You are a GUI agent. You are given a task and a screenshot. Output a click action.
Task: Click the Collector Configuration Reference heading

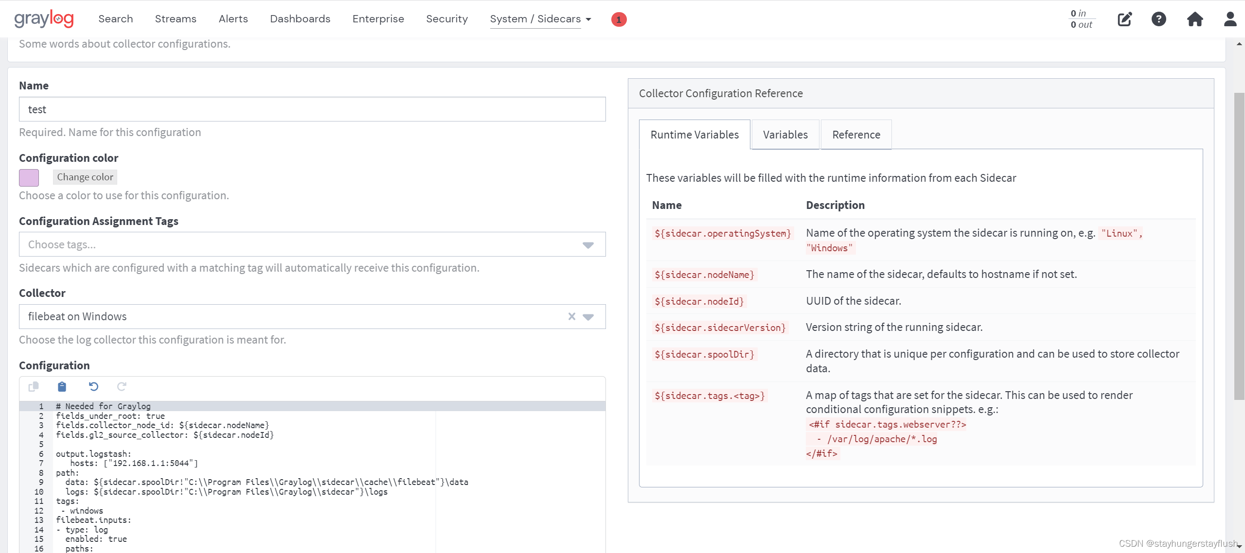point(721,93)
